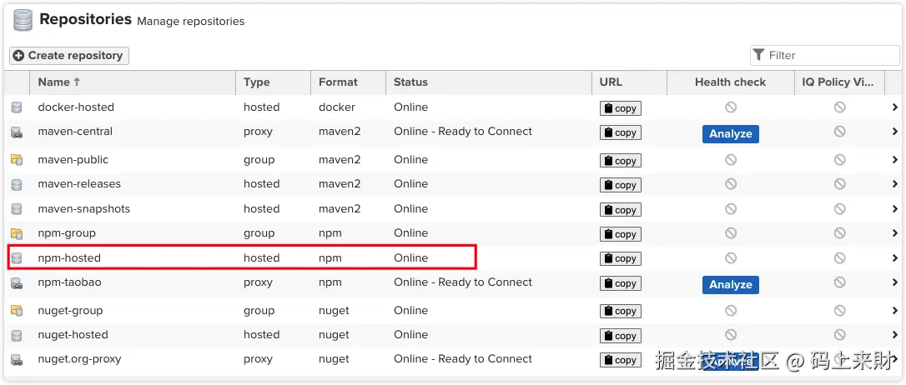Copy URL of nuget.org-proxy repository
The image size is (906, 385).
[x=621, y=361]
